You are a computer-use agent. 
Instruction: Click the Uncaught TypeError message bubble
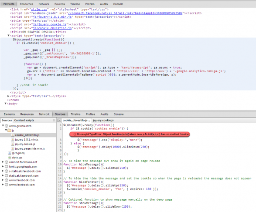point(130,134)
